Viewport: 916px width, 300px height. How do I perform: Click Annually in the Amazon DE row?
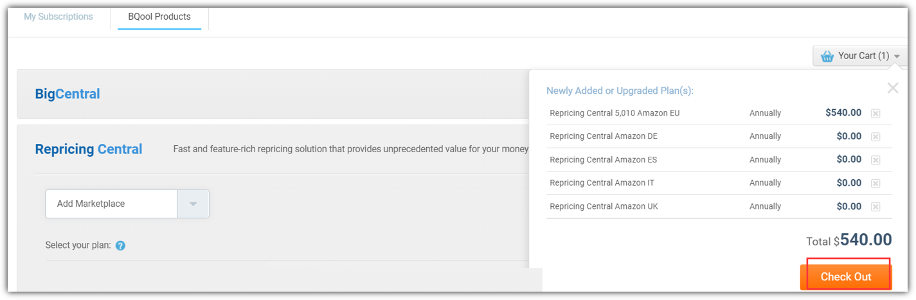(765, 136)
